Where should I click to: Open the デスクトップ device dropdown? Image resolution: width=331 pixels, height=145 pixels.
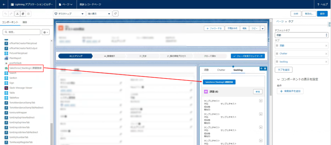pyautogui.click(x=69, y=14)
